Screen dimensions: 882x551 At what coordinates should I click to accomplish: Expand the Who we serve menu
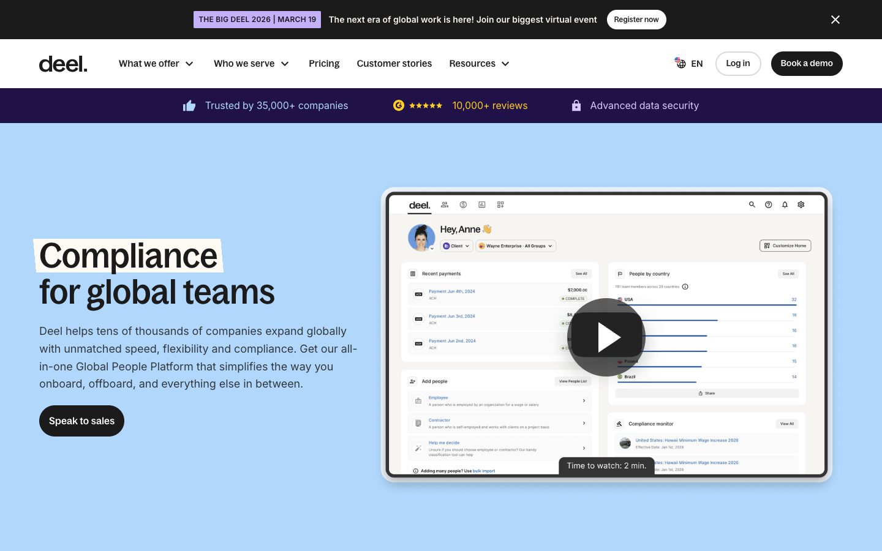tap(251, 64)
